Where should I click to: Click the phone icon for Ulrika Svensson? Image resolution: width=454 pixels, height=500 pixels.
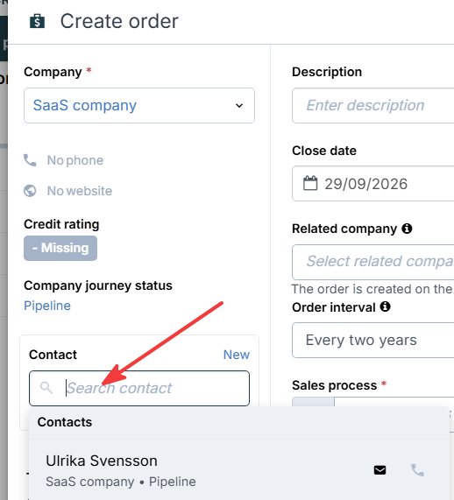tap(417, 470)
